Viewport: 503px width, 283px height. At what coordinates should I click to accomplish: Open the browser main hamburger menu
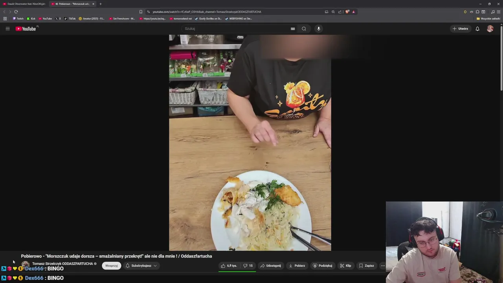[499, 12]
